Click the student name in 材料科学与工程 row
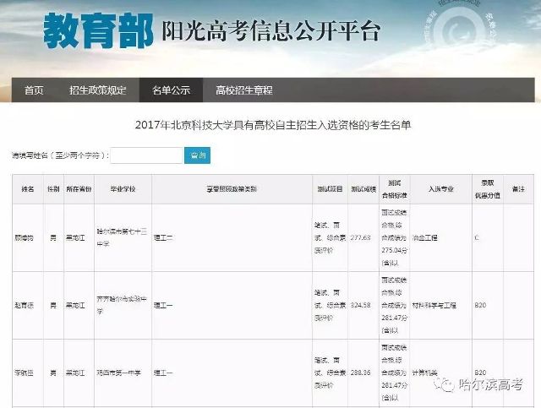This screenshot has width=541, height=408. 25,305
